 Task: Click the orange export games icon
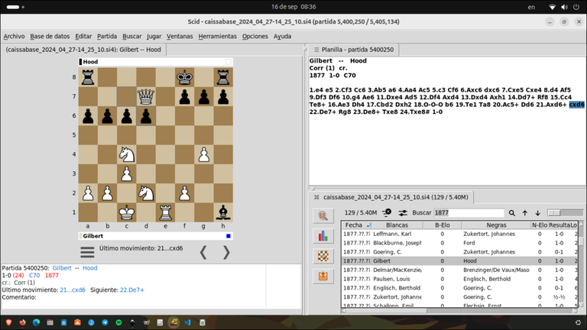coord(323,277)
